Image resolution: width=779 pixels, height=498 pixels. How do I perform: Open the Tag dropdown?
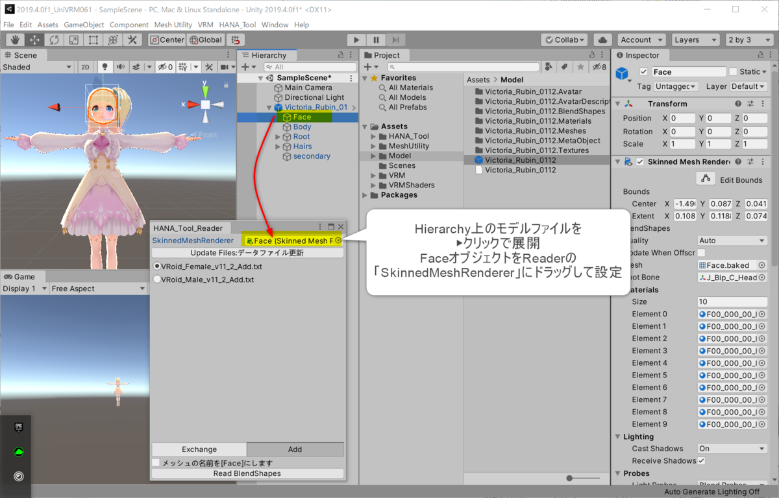(x=675, y=86)
